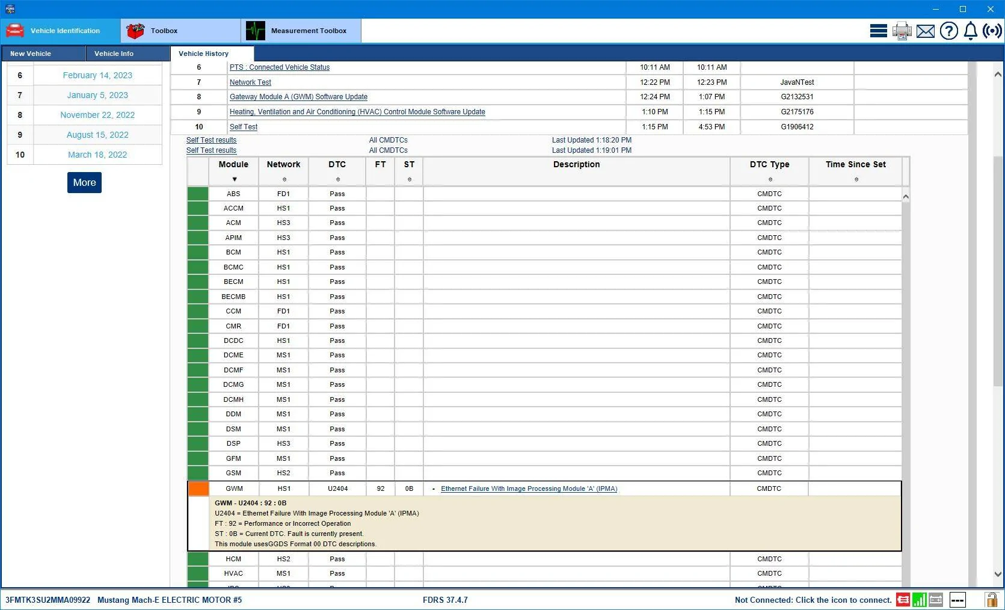The width and height of the screenshot is (1005, 610).
Task: Open Ethernet Failure With Image Processing Module link
Action: tap(529, 489)
